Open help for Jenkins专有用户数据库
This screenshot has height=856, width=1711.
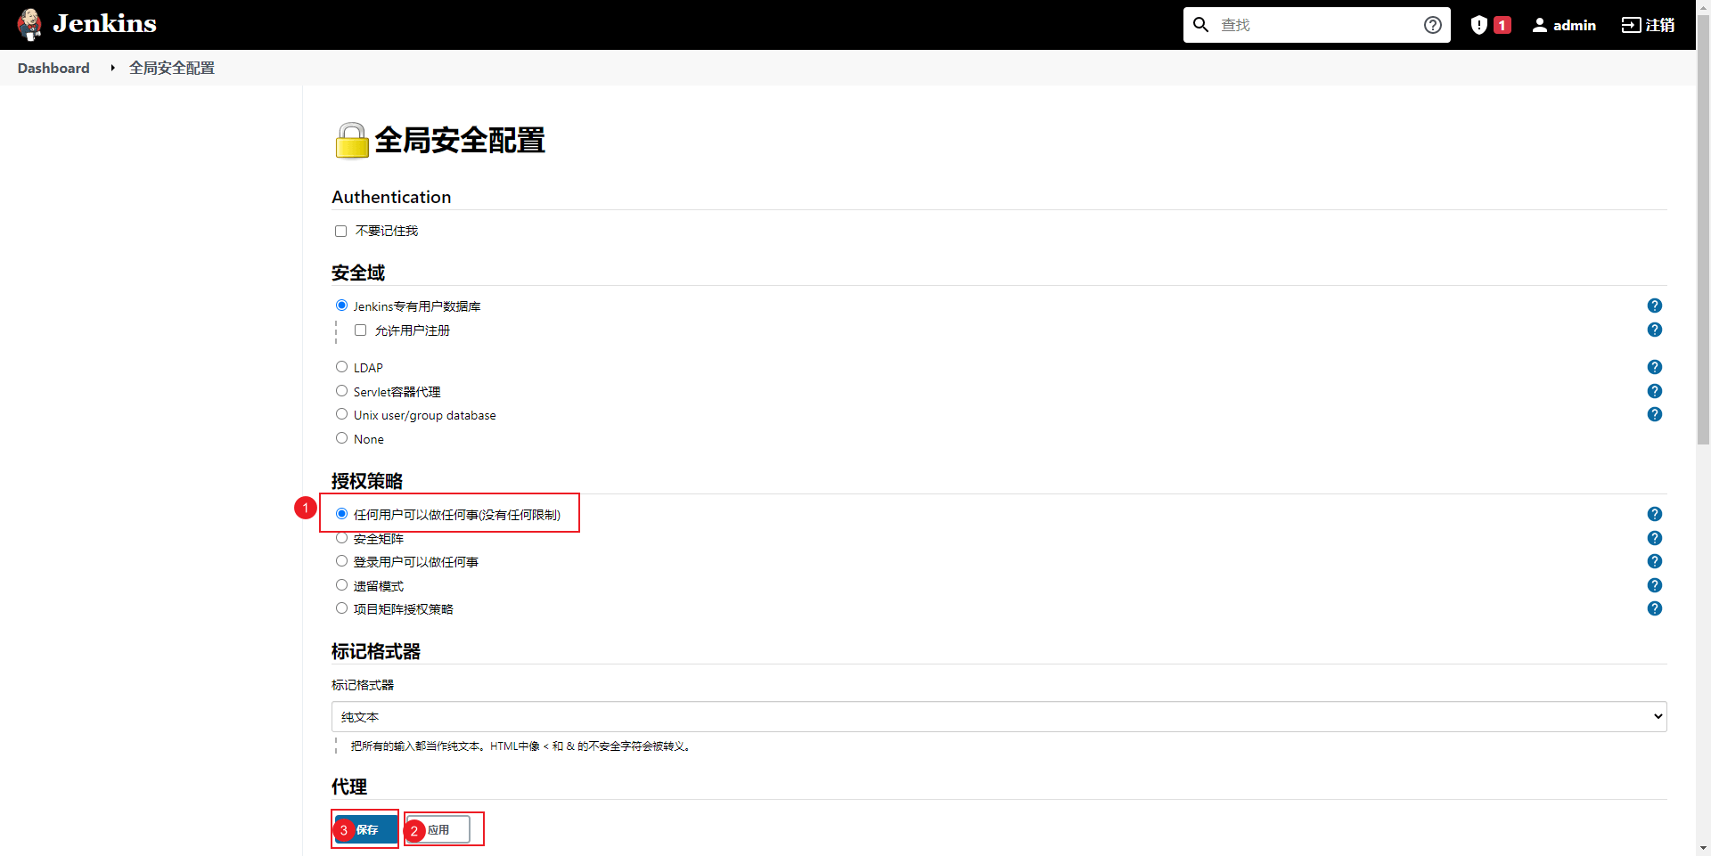pos(1655,306)
